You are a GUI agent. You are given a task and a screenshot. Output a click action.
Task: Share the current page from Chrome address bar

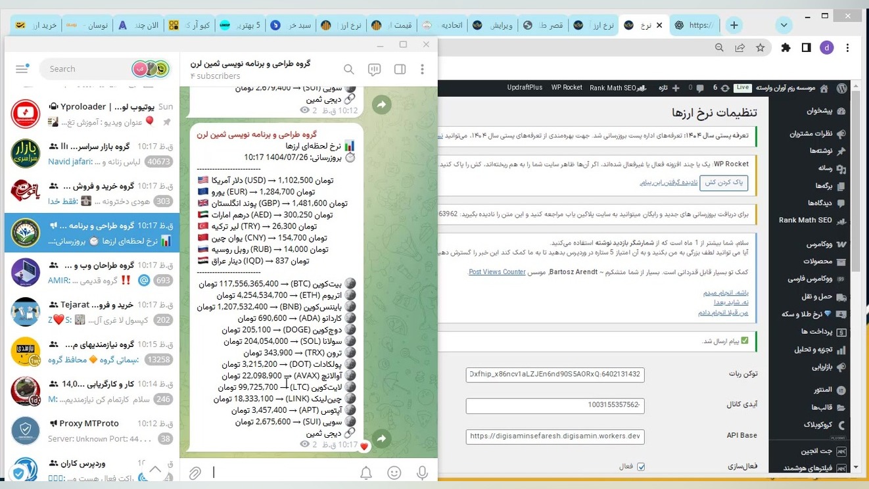tap(740, 47)
